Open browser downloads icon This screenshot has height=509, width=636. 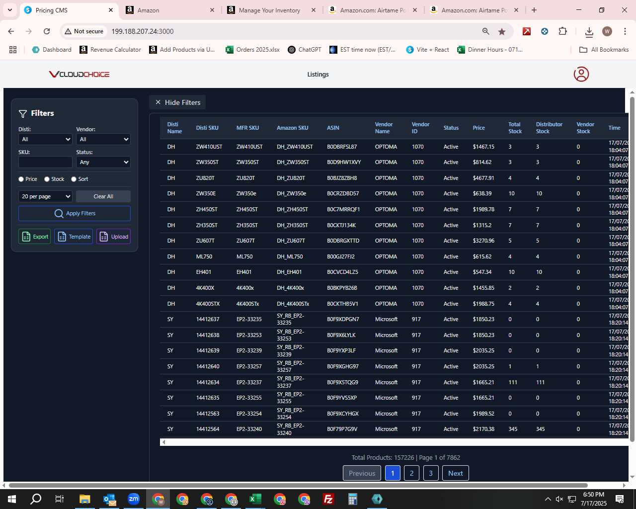(589, 31)
